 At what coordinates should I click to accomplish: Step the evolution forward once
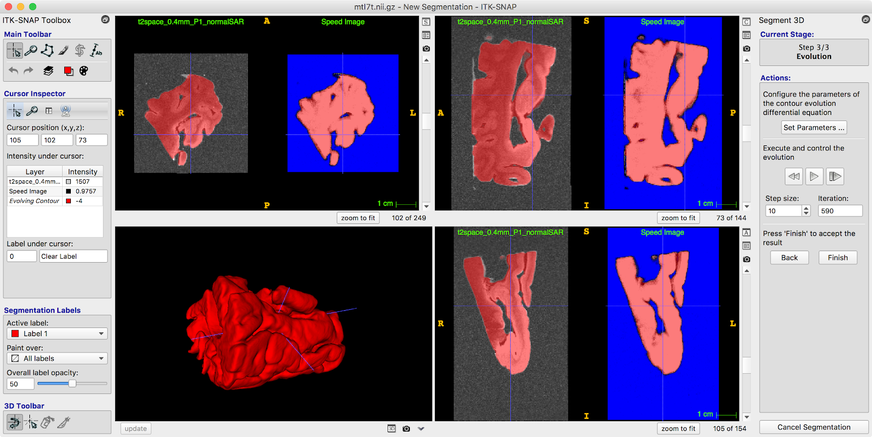point(834,176)
